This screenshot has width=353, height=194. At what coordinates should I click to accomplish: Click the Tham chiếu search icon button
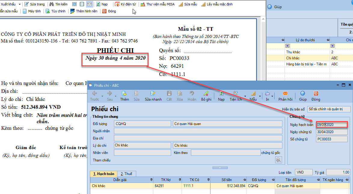point(278,160)
